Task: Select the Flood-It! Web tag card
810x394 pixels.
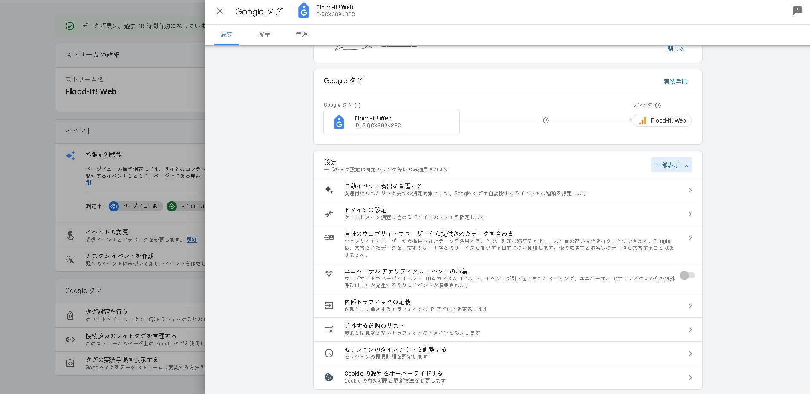Action: pos(392,122)
